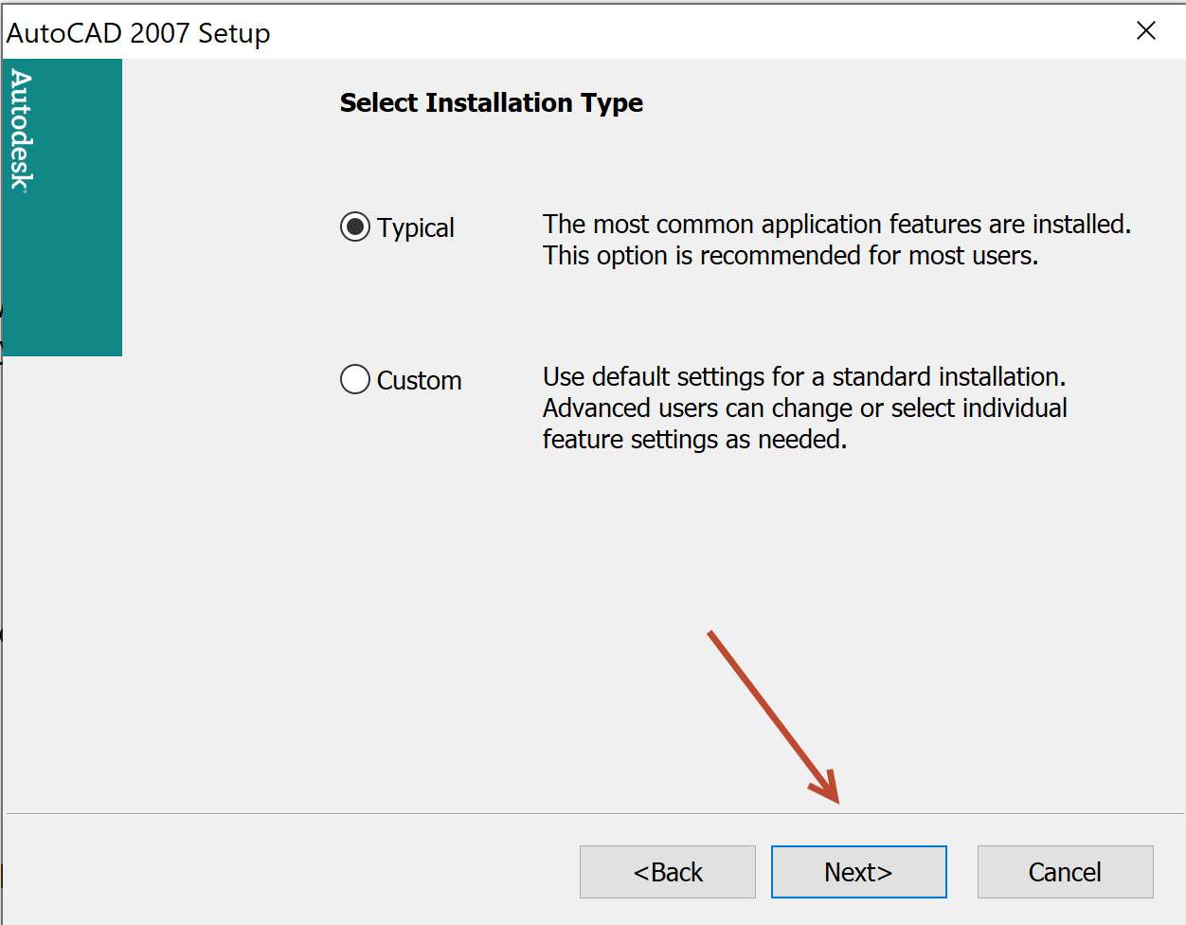
Task: Click "Use default settings for a standard installation" line
Action: pyautogui.click(x=803, y=377)
